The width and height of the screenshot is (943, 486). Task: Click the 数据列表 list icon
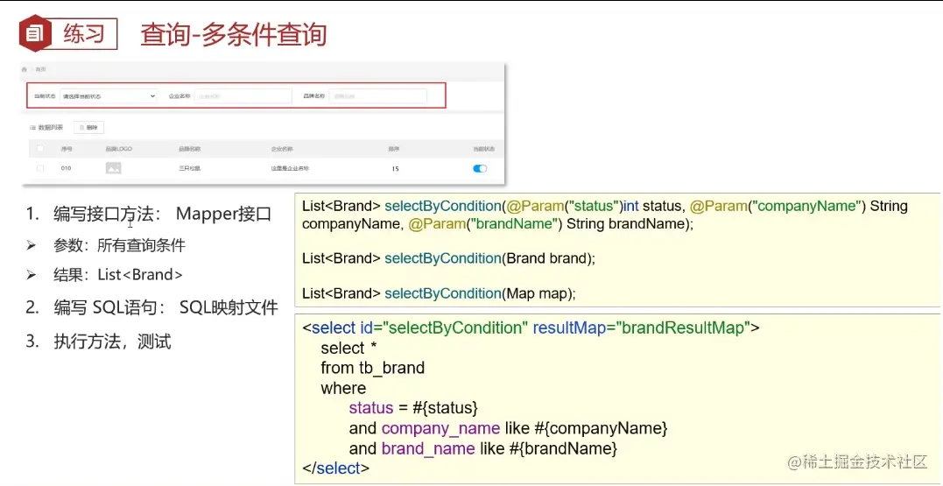coord(32,128)
